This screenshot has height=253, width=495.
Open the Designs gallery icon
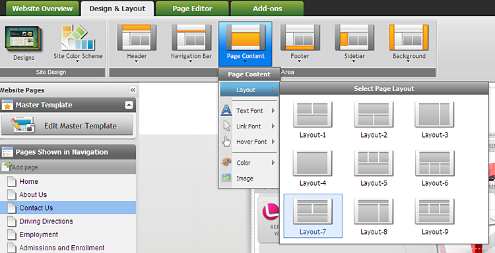pyautogui.click(x=23, y=38)
